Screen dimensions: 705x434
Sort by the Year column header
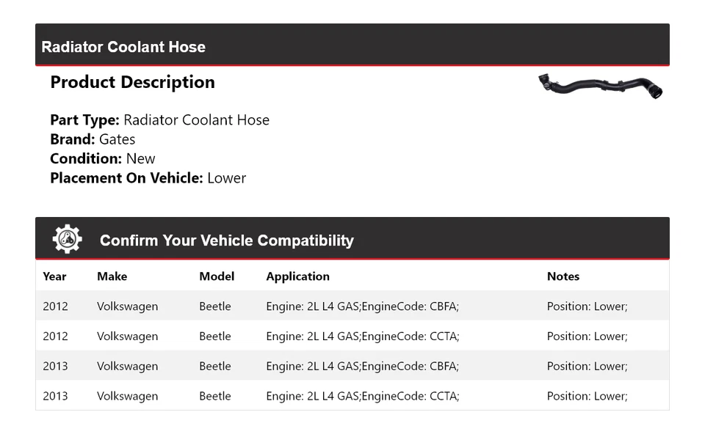click(x=54, y=276)
